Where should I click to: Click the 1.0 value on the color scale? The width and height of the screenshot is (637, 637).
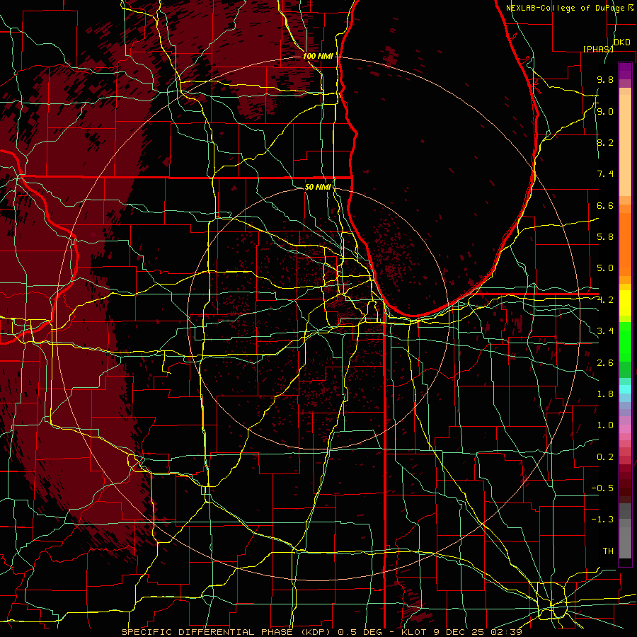pos(605,425)
